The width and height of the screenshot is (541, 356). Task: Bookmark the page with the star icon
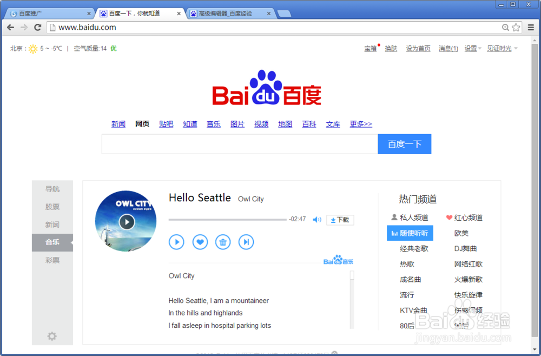516,28
